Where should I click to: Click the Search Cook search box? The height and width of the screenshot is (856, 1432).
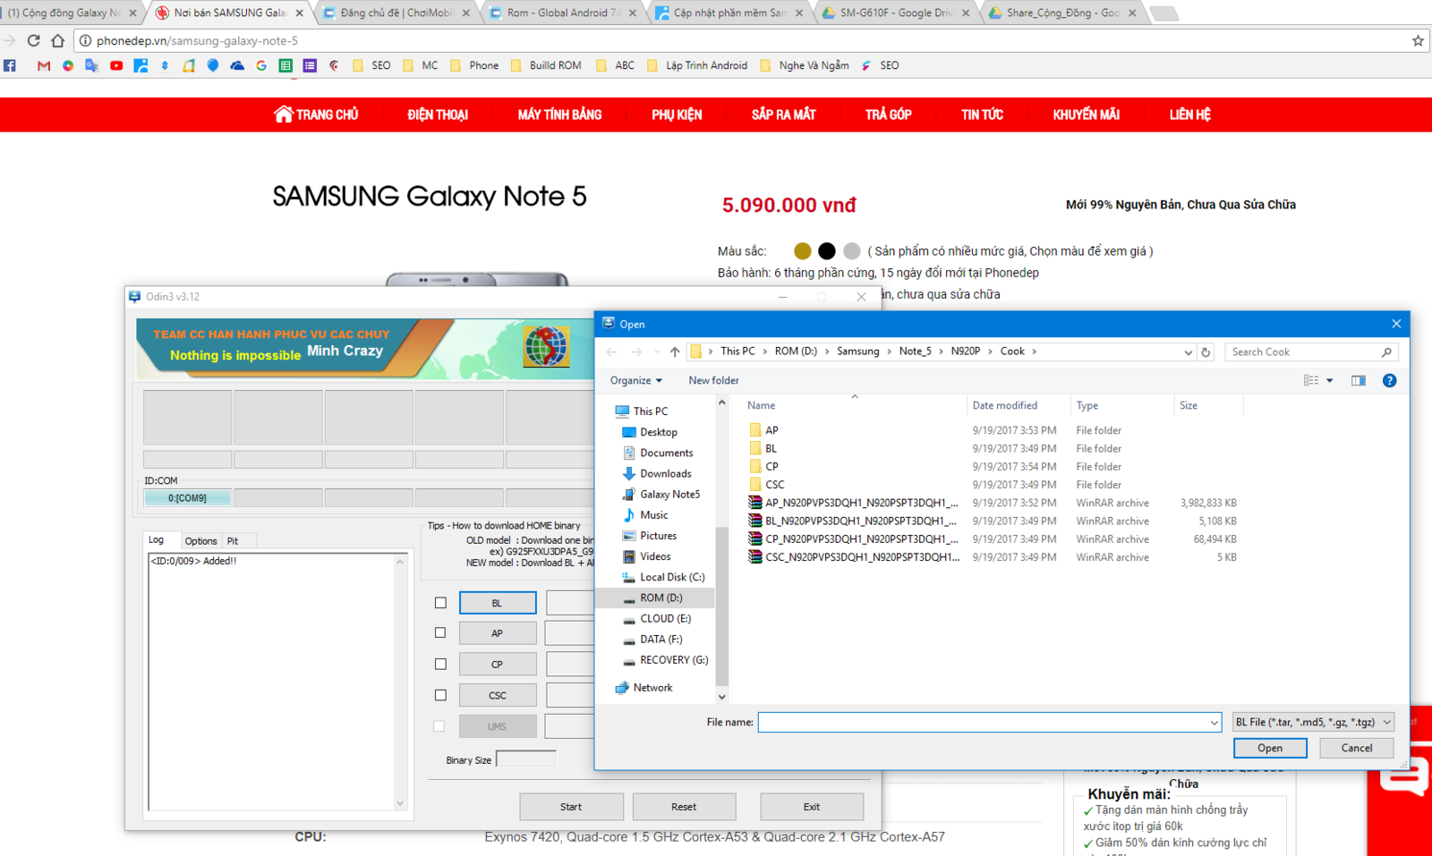pos(1311,352)
